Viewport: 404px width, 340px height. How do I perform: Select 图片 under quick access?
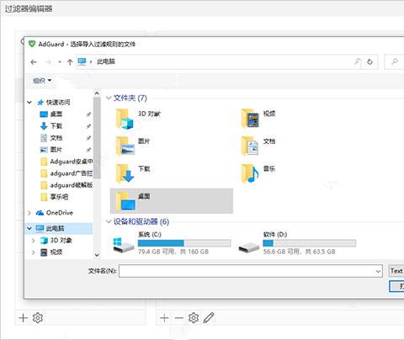point(56,150)
